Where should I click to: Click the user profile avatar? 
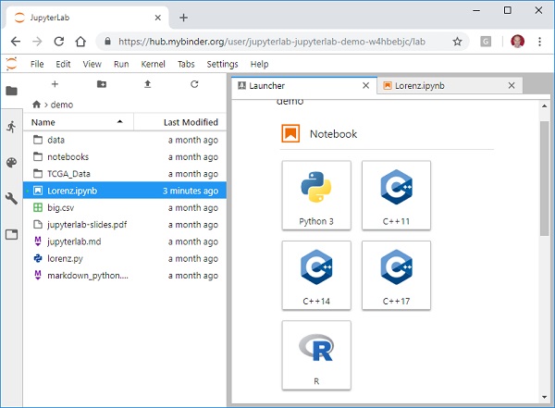point(517,42)
